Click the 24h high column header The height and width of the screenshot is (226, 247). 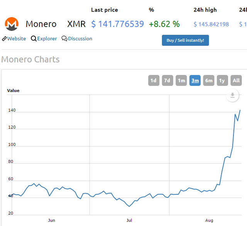pyautogui.click(x=205, y=10)
